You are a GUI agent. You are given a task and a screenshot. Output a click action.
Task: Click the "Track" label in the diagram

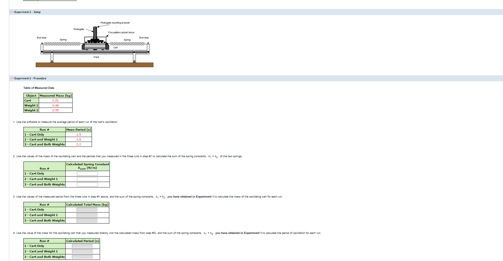click(96, 57)
